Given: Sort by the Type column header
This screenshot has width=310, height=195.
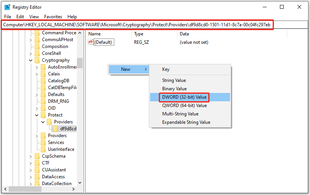Looking at the screenshot, I should [x=155, y=34].
